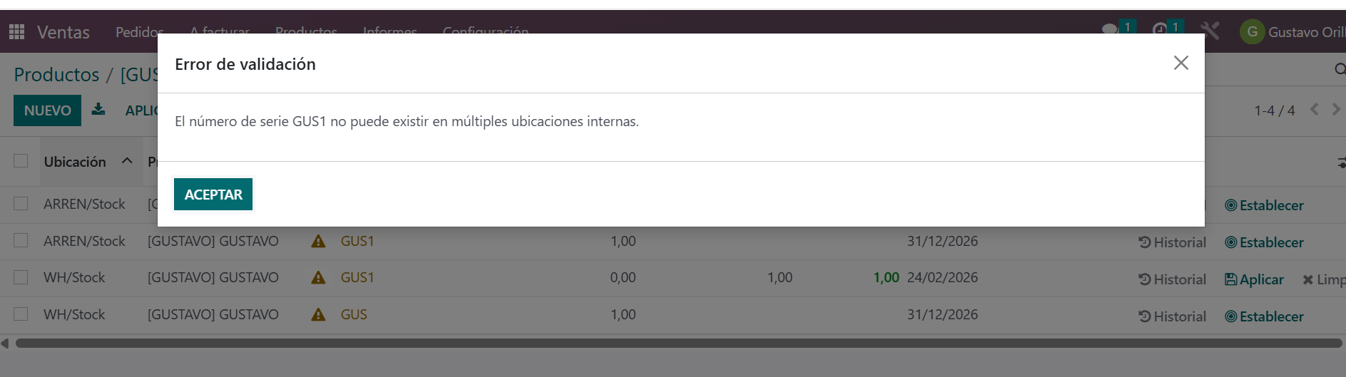Open the activities clock icon
The width and height of the screenshot is (1346, 377).
(1160, 30)
